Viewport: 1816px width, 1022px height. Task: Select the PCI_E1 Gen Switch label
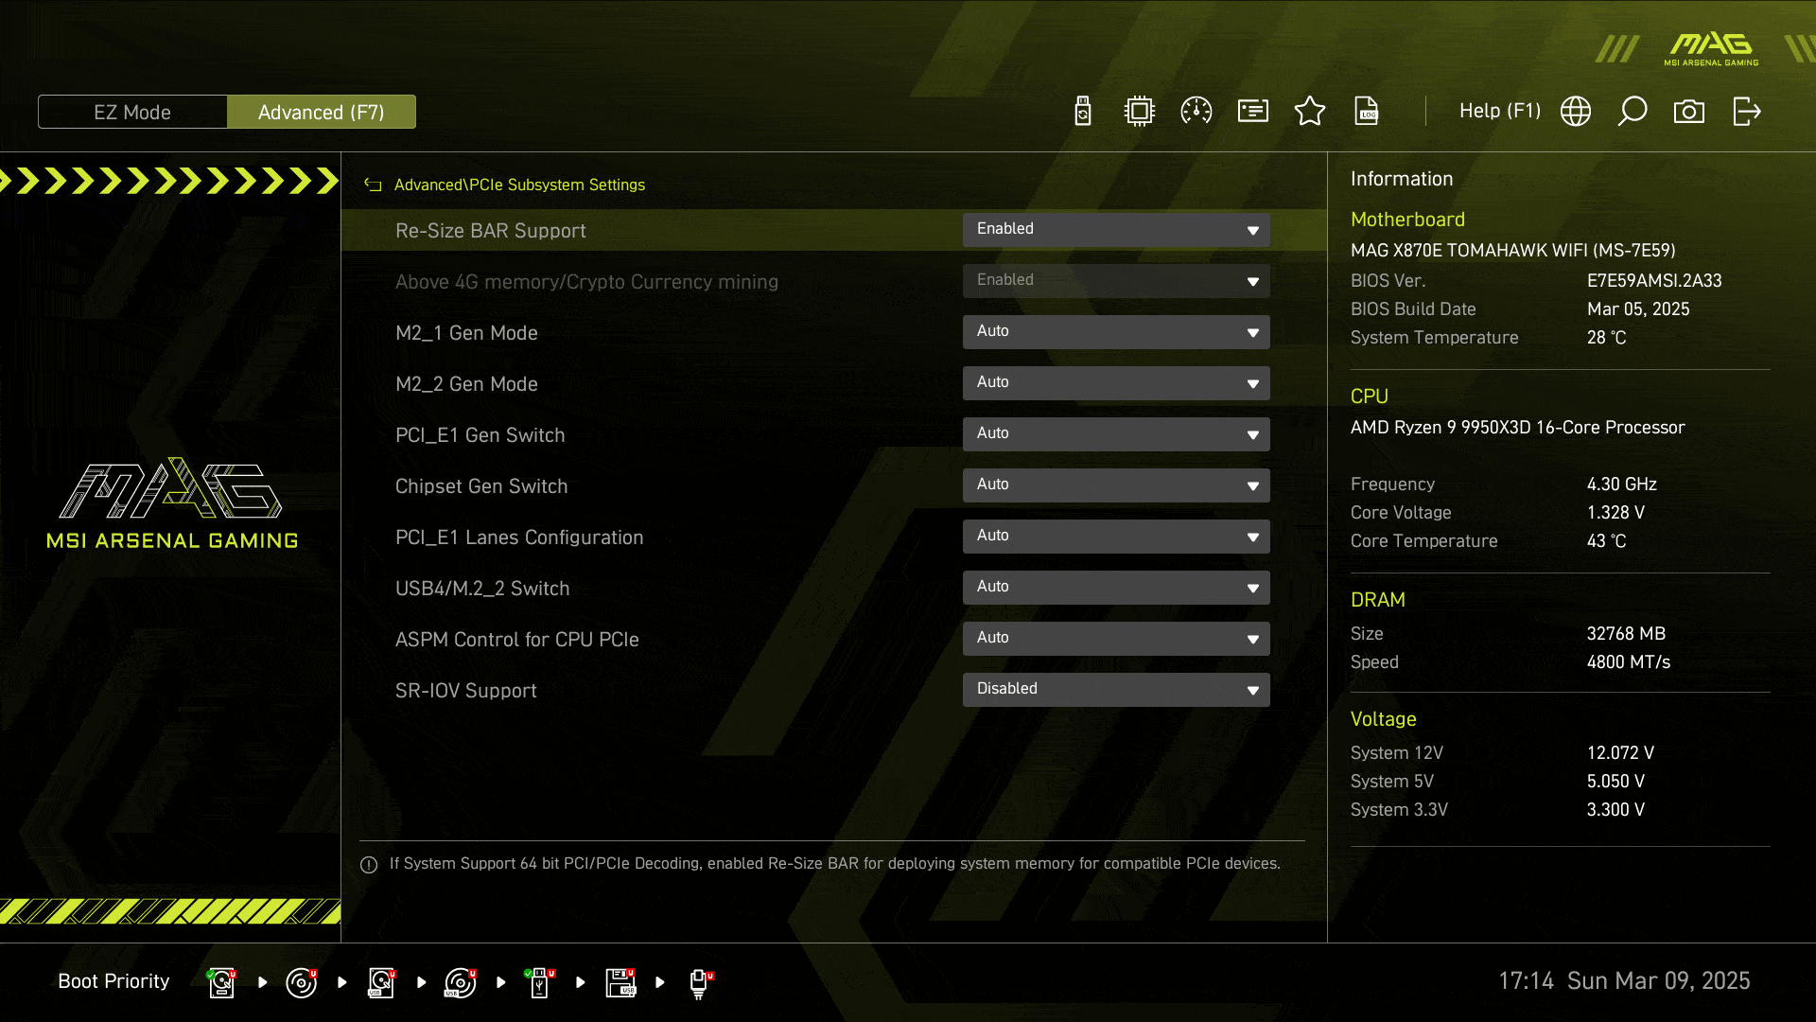[x=480, y=435]
